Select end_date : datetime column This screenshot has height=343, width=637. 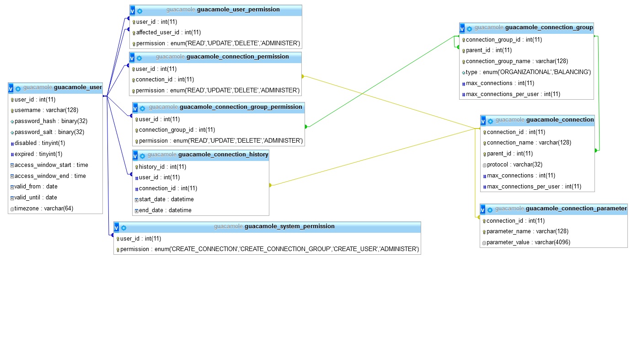pyautogui.click(x=201, y=210)
